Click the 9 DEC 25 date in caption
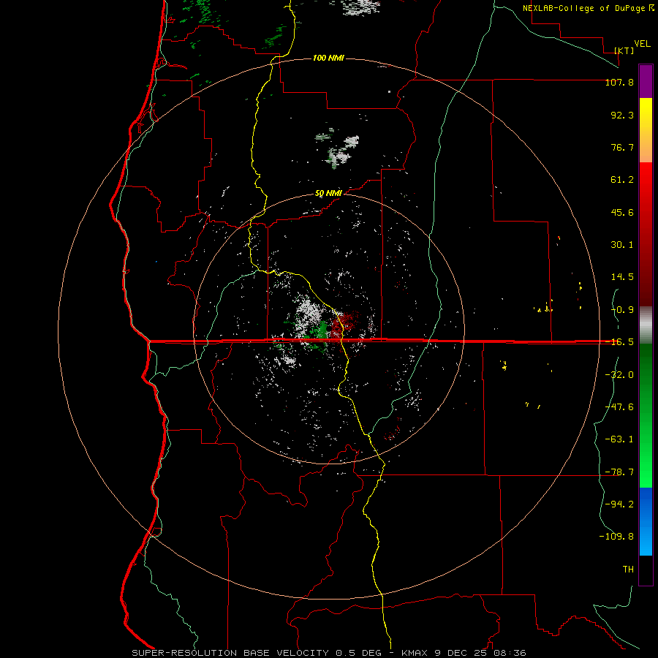 [x=461, y=653]
